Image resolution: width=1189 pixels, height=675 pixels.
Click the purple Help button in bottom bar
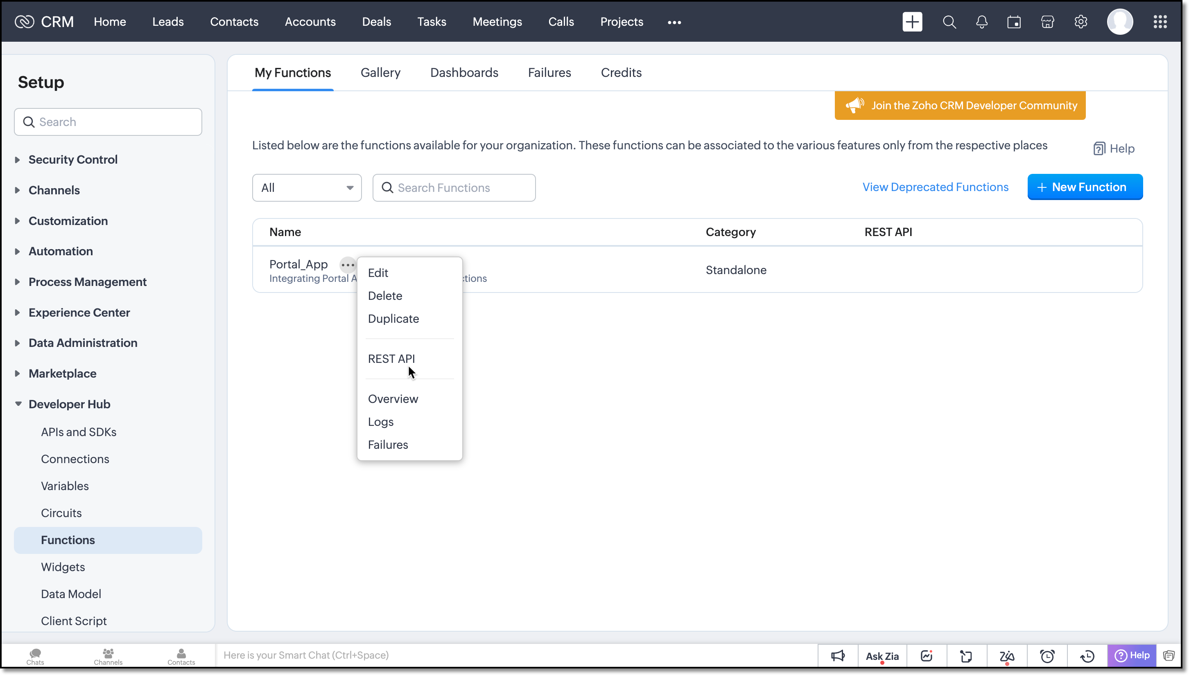pyautogui.click(x=1132, y=655)
